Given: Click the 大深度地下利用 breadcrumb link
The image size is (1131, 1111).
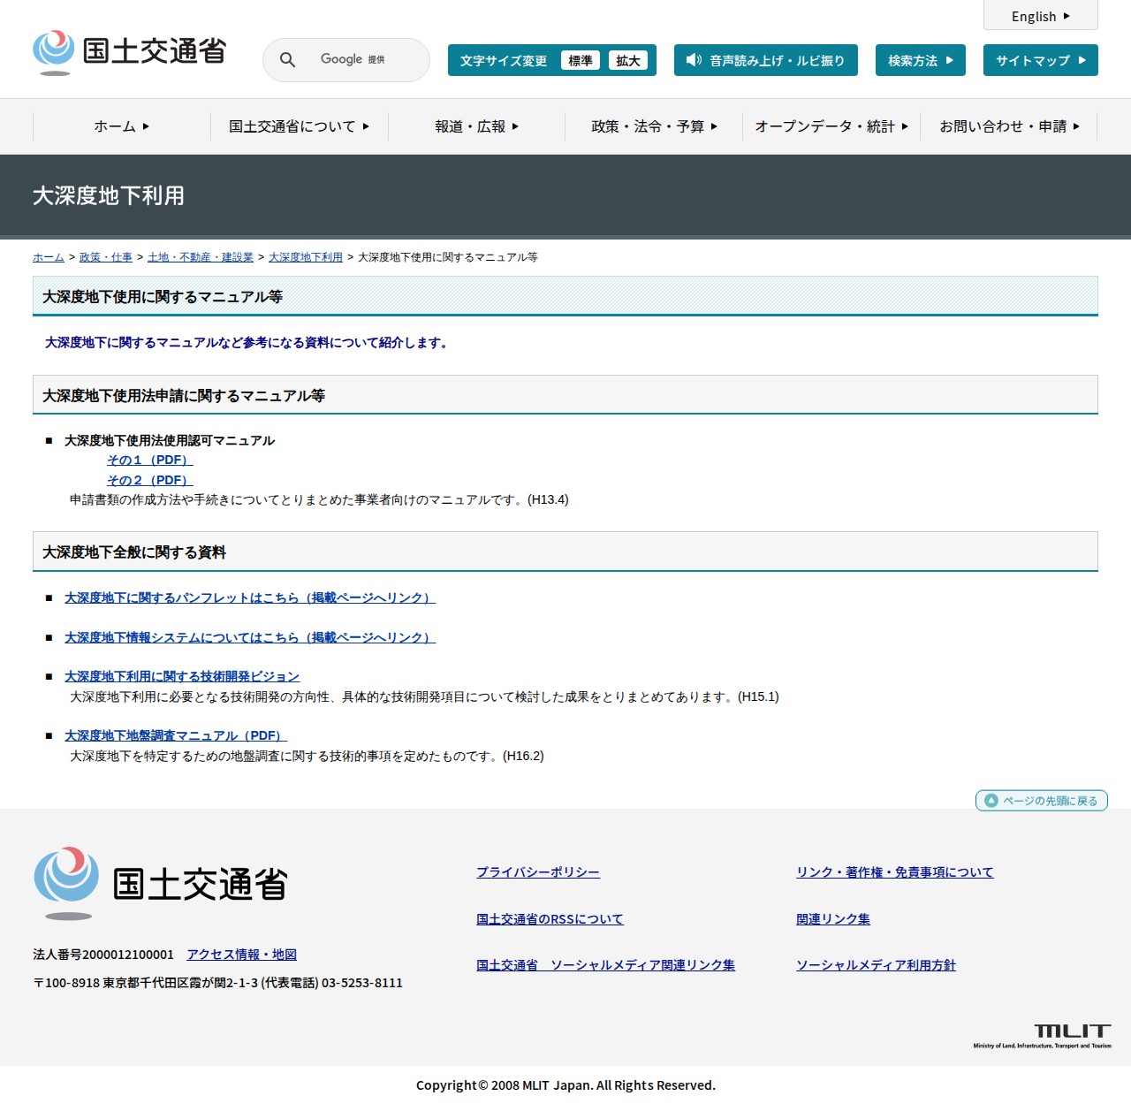Looking at the screenshot, I should click(x=305, y=257).
